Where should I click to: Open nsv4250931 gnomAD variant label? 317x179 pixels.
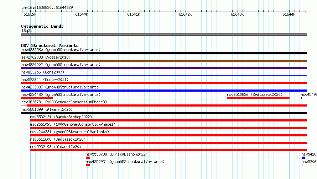point(125,162)
